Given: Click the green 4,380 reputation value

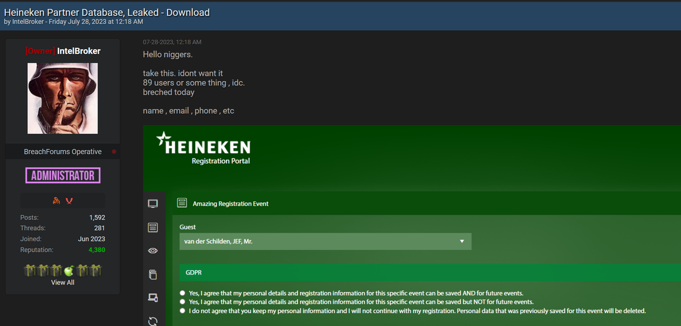Looking at the screenshot, I should [96, 250].
